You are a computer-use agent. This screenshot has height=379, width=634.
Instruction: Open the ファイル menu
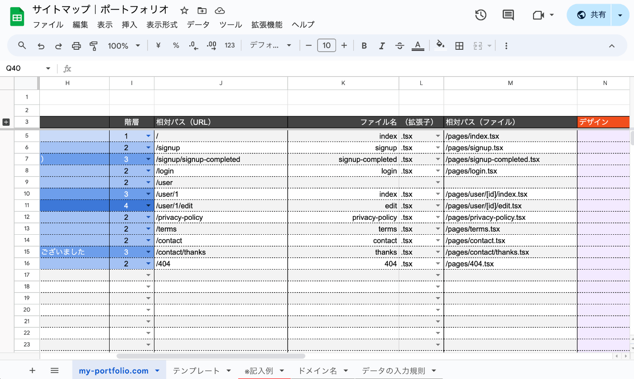(x=48, y=25)
